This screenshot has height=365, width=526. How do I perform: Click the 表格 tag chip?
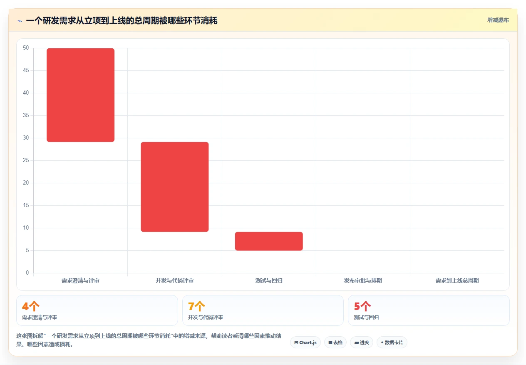coord(335,342)
